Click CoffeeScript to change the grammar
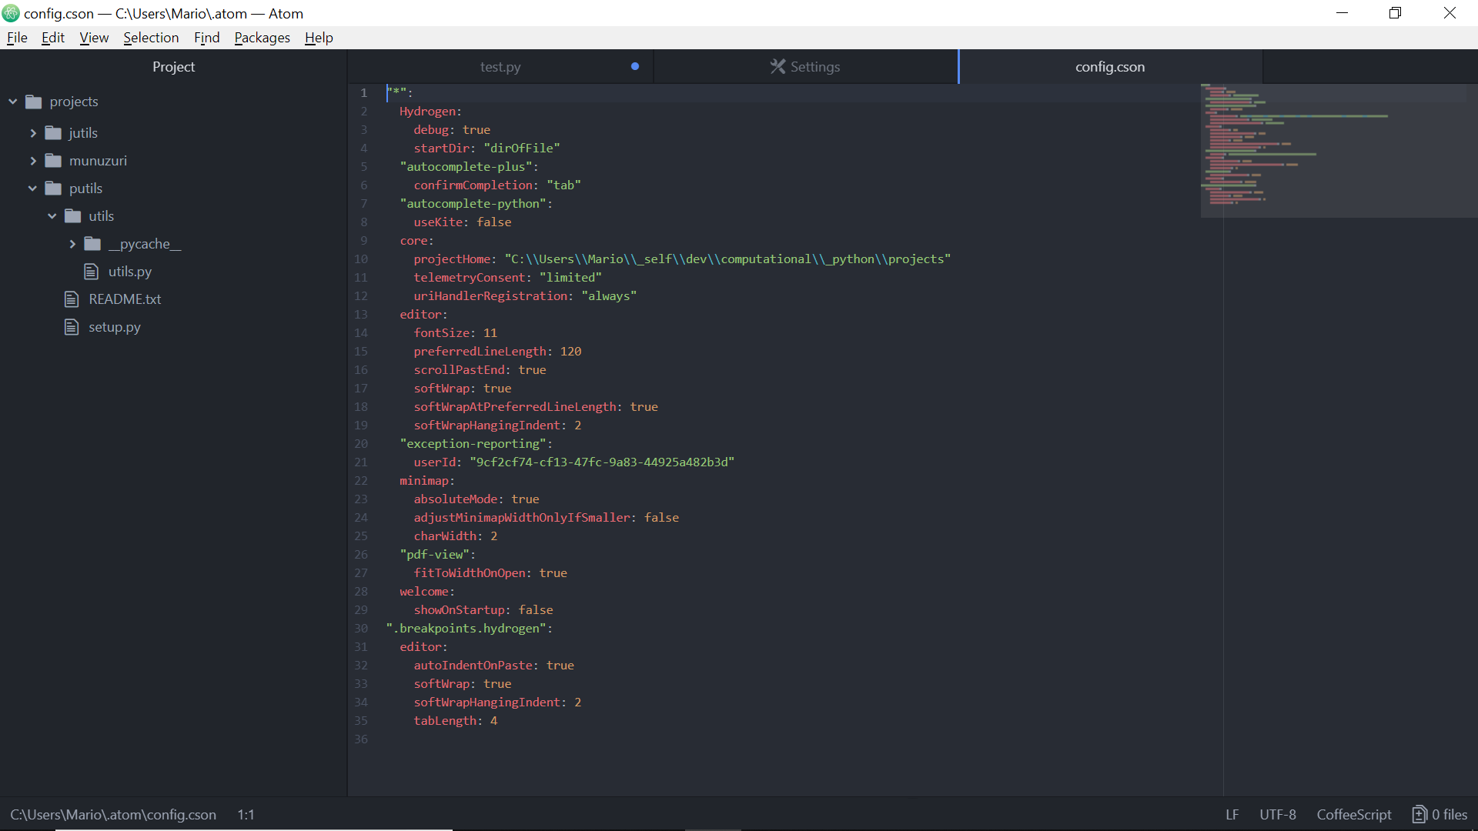 (x=1353, y=814)
